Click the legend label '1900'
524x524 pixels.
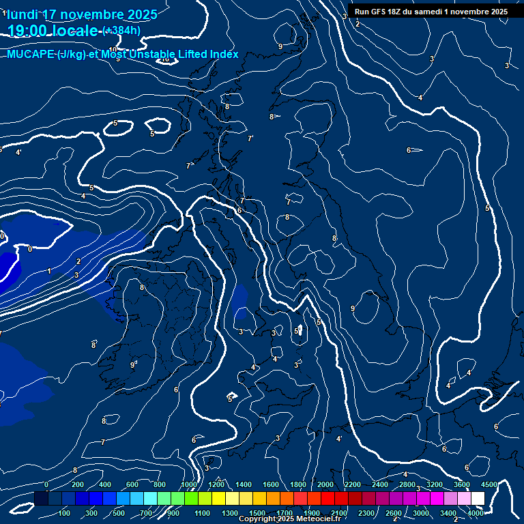coord(312,513)
